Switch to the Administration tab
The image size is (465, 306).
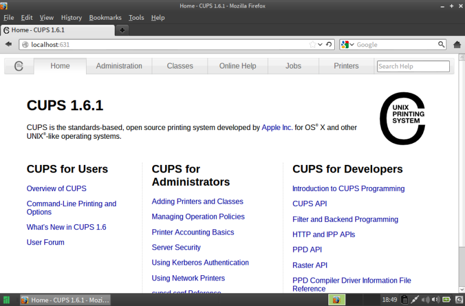pos(119,66)
